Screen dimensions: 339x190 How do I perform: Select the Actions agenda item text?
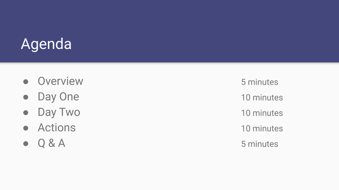click(x=56, y=127)
